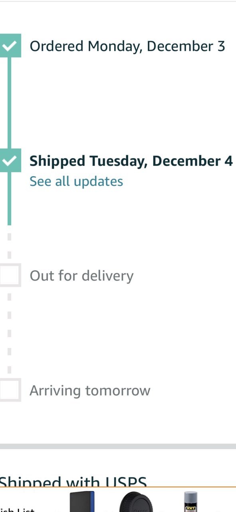Image resolution: width=236 pixels, height=512 pixels.
Task: Tap the Wish List text at the bottom
Action: pos(17,510)
